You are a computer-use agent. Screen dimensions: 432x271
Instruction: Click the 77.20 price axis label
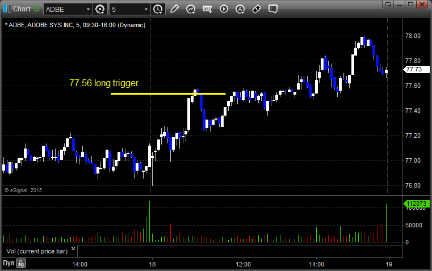pos(413,135)
